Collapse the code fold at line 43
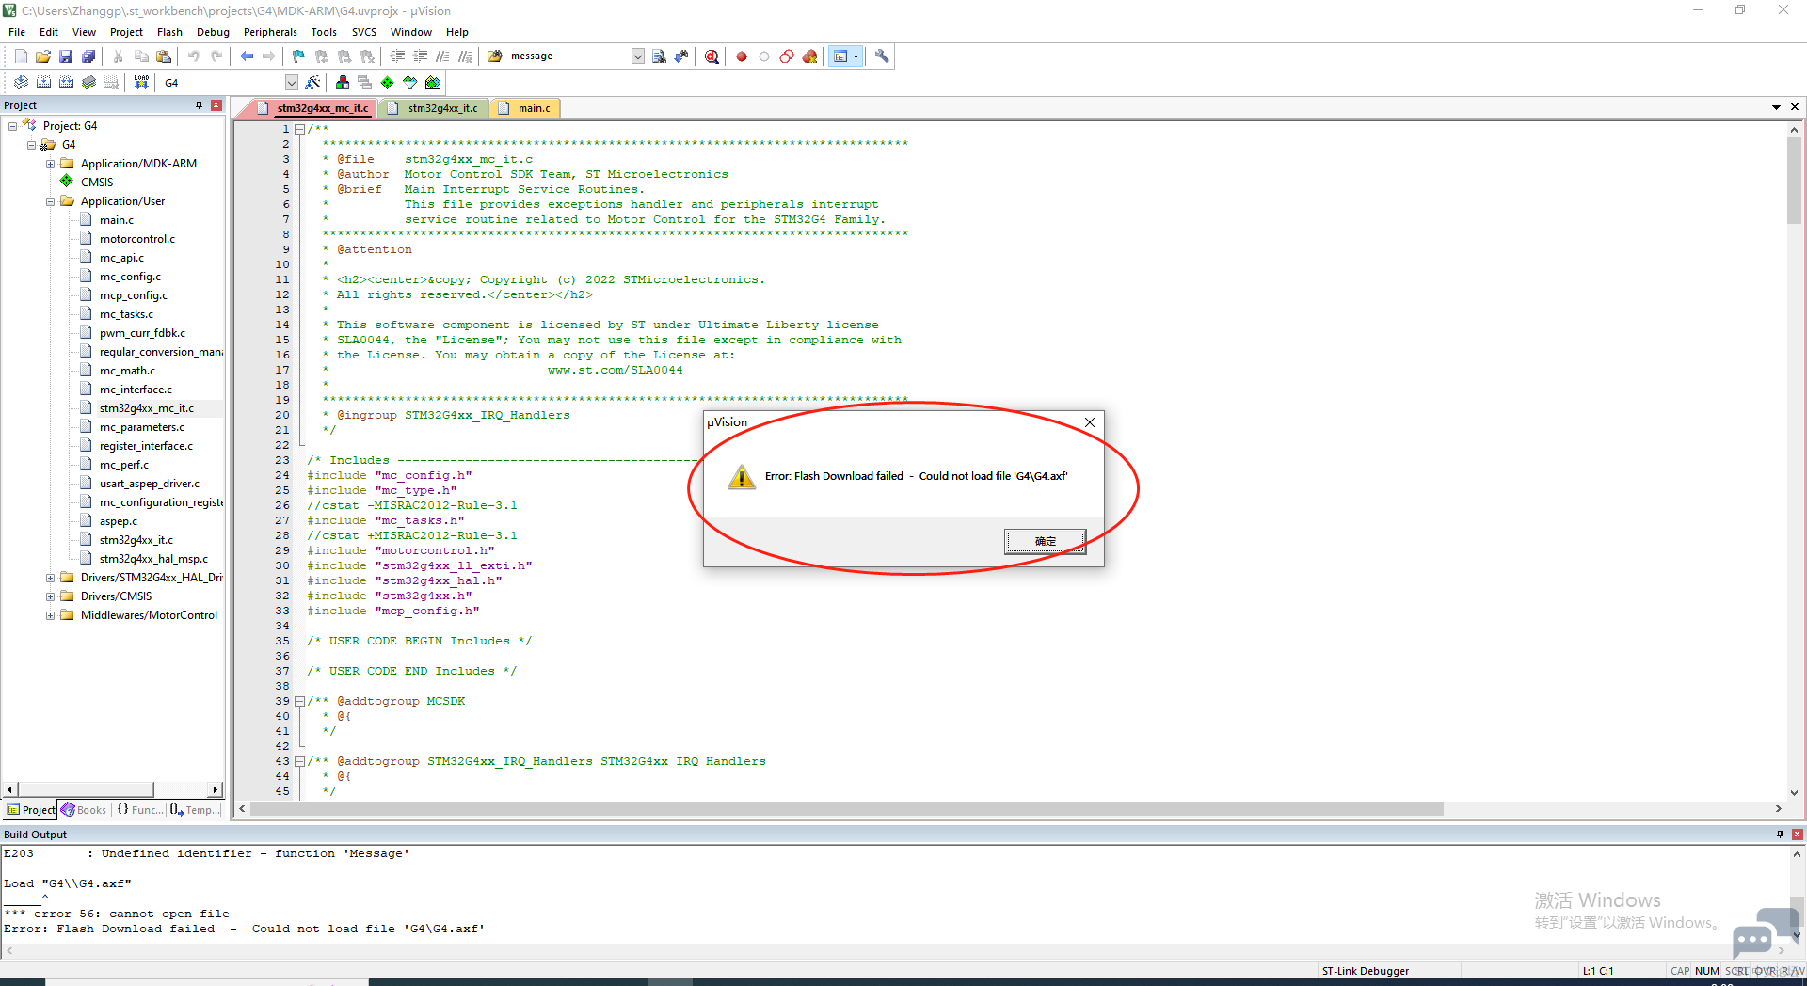 [299, 761]
